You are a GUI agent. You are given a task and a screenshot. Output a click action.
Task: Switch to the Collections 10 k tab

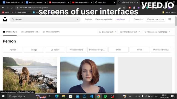[x=30, y=32]
